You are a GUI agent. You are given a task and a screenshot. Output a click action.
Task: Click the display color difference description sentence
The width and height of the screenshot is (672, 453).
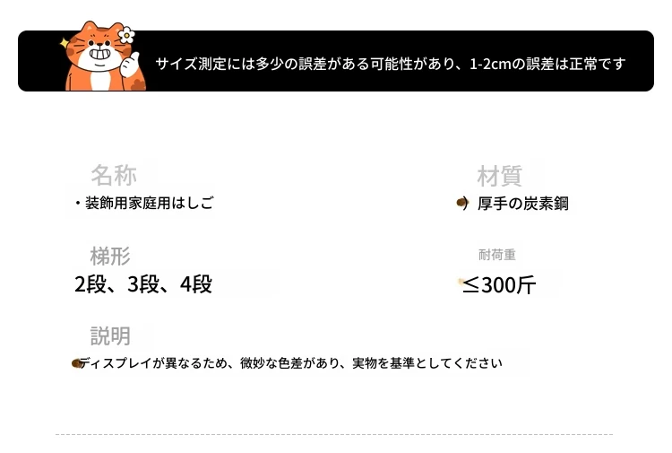290,363
